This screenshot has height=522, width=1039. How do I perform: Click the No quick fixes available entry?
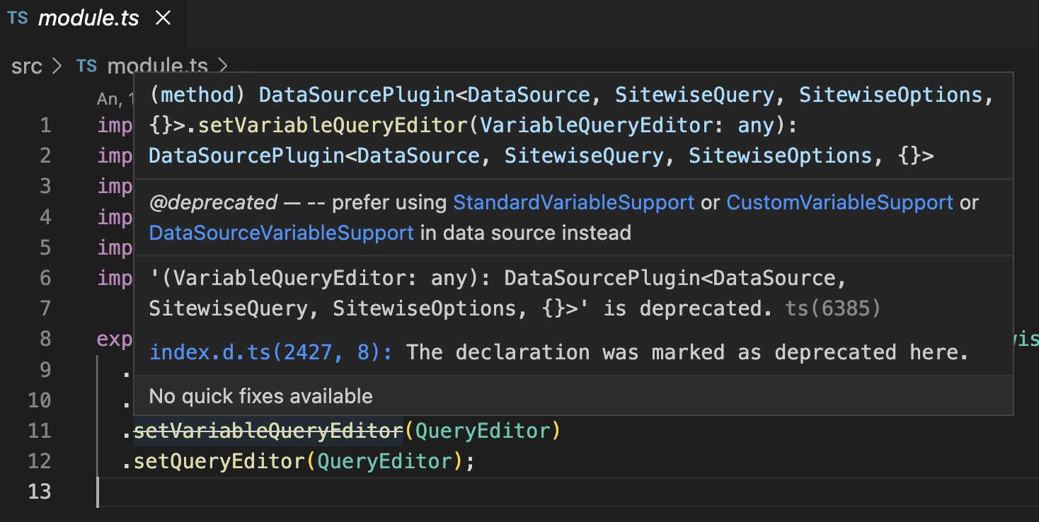point(262,396)
